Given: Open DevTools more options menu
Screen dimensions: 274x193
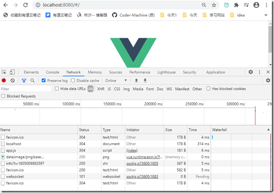Looking at the screenshot, I should tap(259, 72).
